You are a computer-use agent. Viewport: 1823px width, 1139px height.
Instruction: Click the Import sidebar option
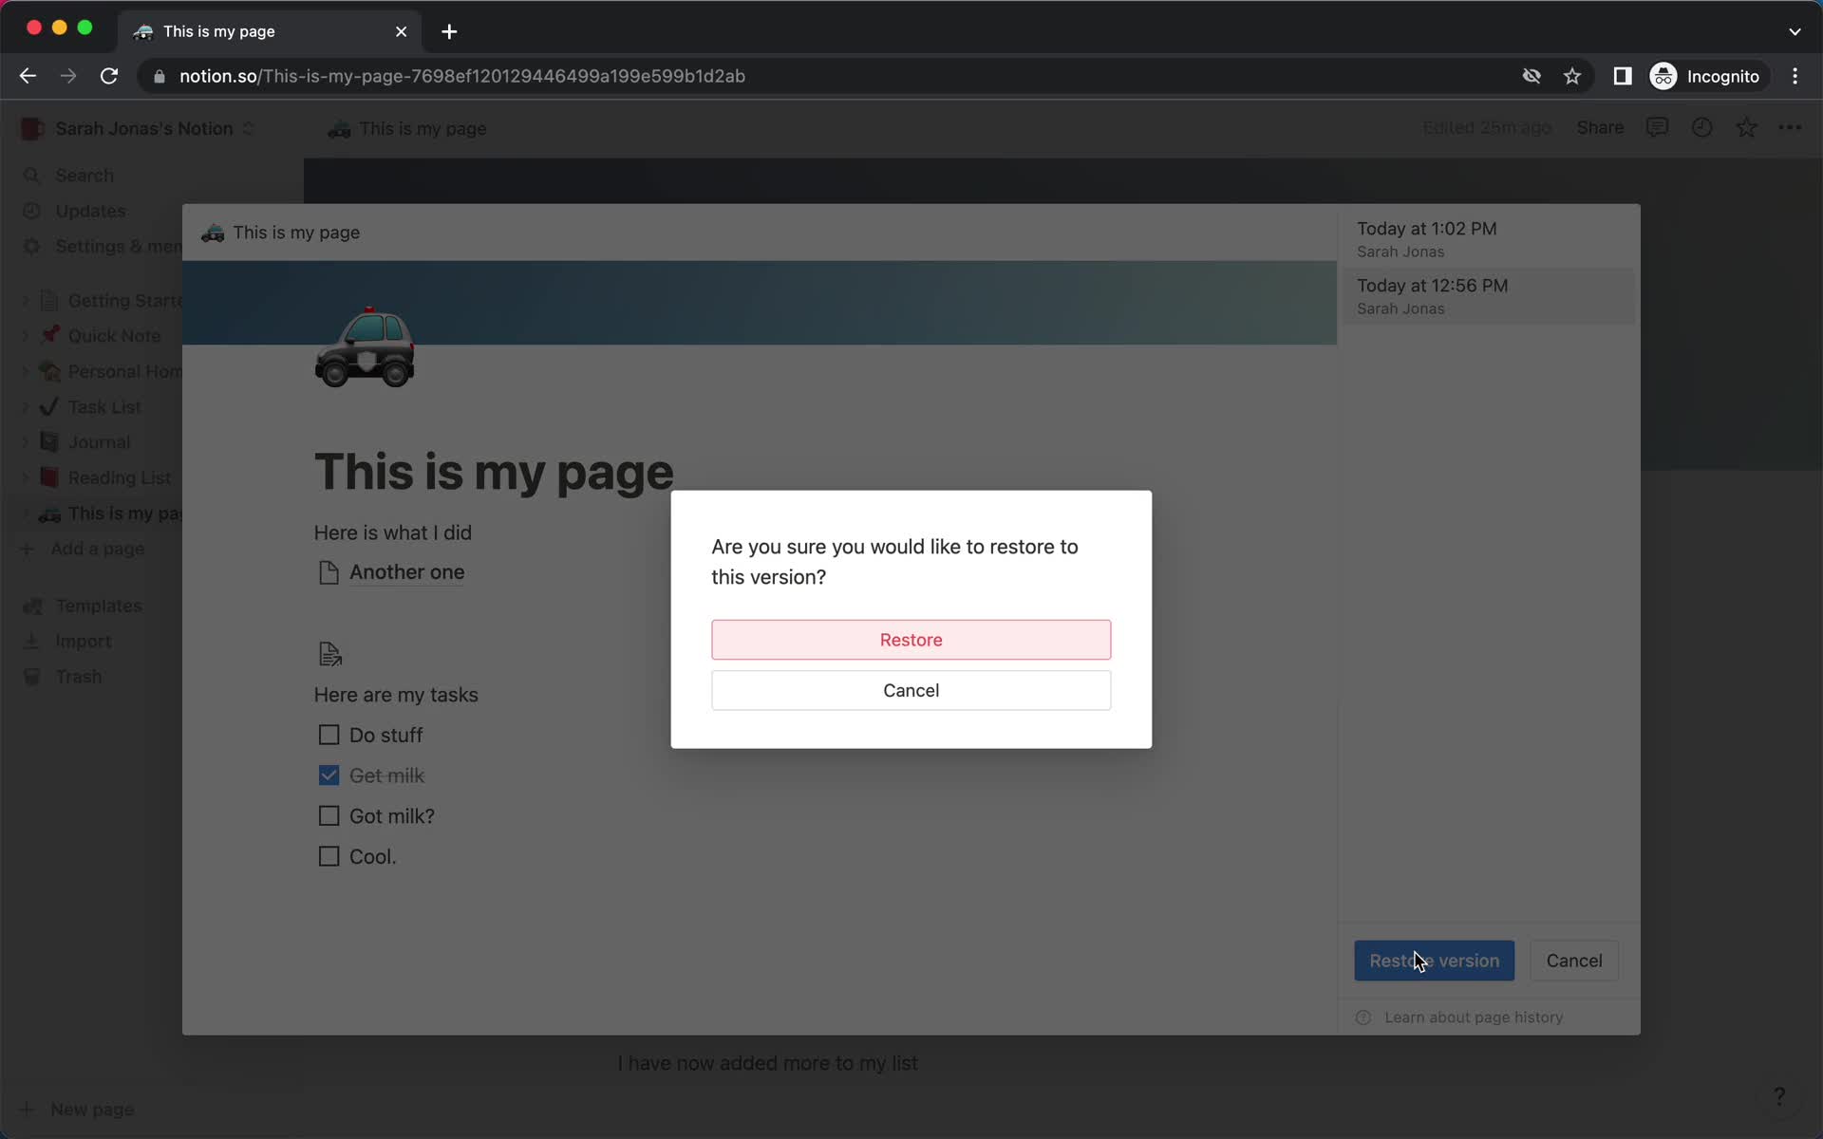click(x=82, y=641)
